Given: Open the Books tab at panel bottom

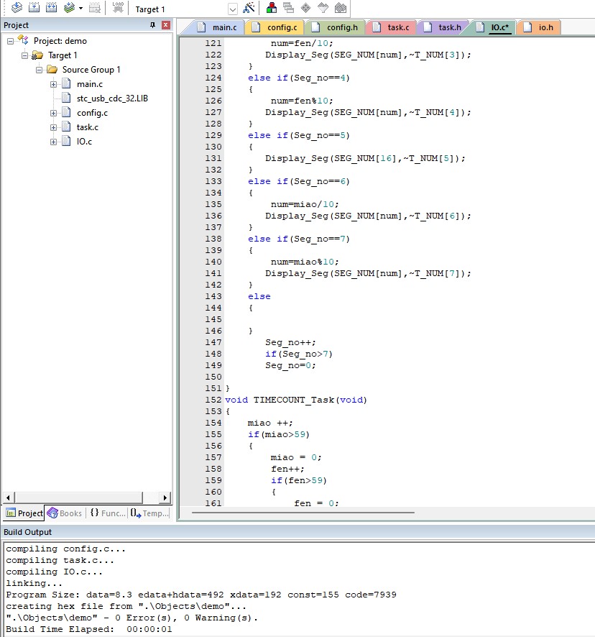Looking at the screenshot, I should click(65, 513).
